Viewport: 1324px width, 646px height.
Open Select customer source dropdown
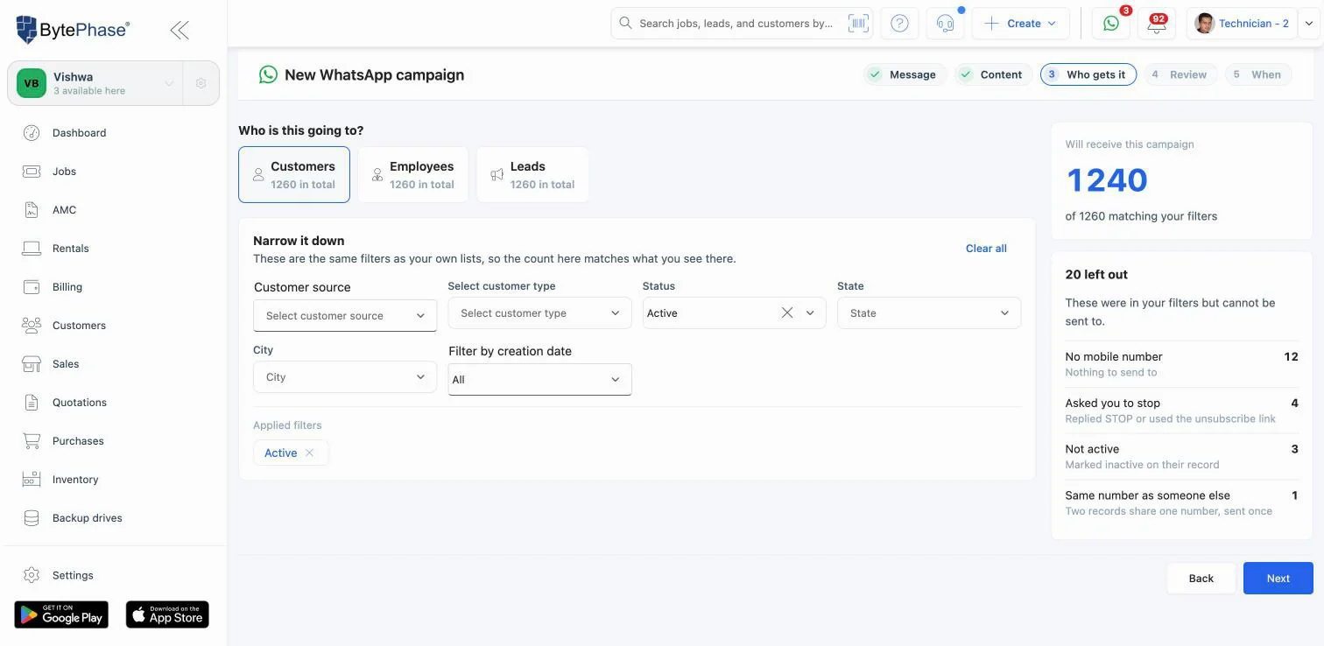click(x=345, y=316)
